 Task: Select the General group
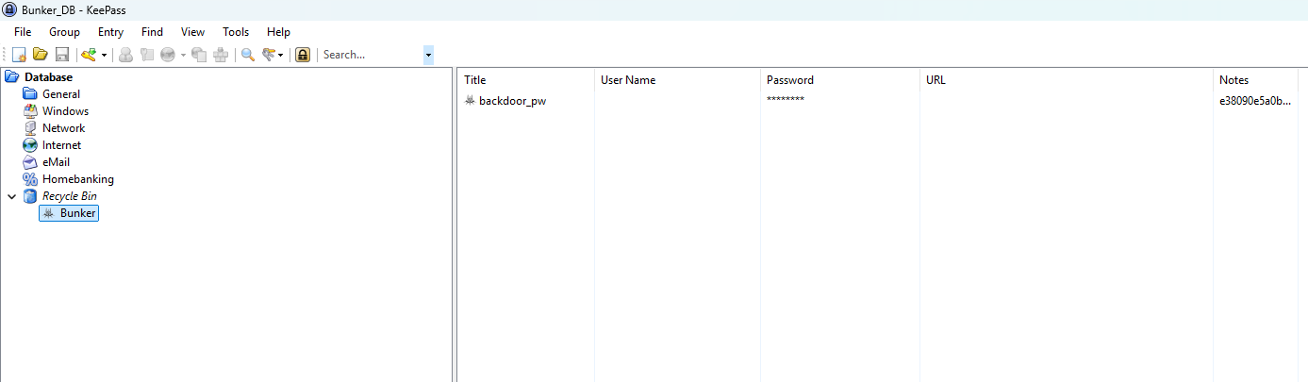point(61,94)
